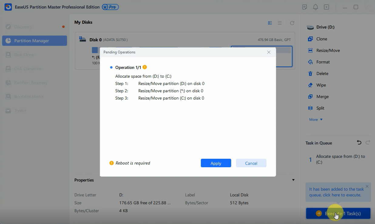Choose the Split icon
This screenshot has width=375, height=224.
310,108
